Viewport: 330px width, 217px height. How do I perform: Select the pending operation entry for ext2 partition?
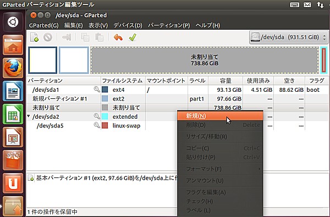102,178
